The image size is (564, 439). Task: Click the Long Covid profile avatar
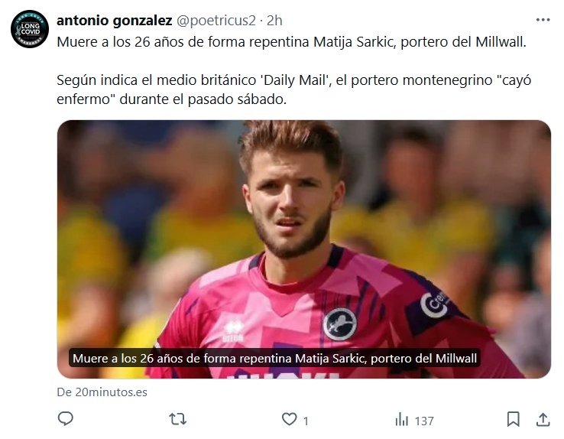click(29, 30)
